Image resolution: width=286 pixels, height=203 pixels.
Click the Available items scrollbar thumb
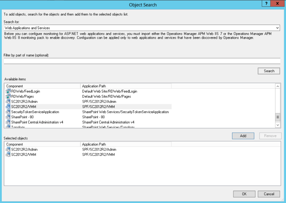click(x=278, y=117)
